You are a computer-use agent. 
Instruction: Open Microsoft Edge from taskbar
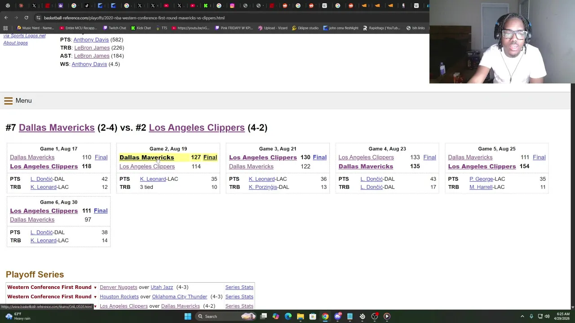pos(288,316)
